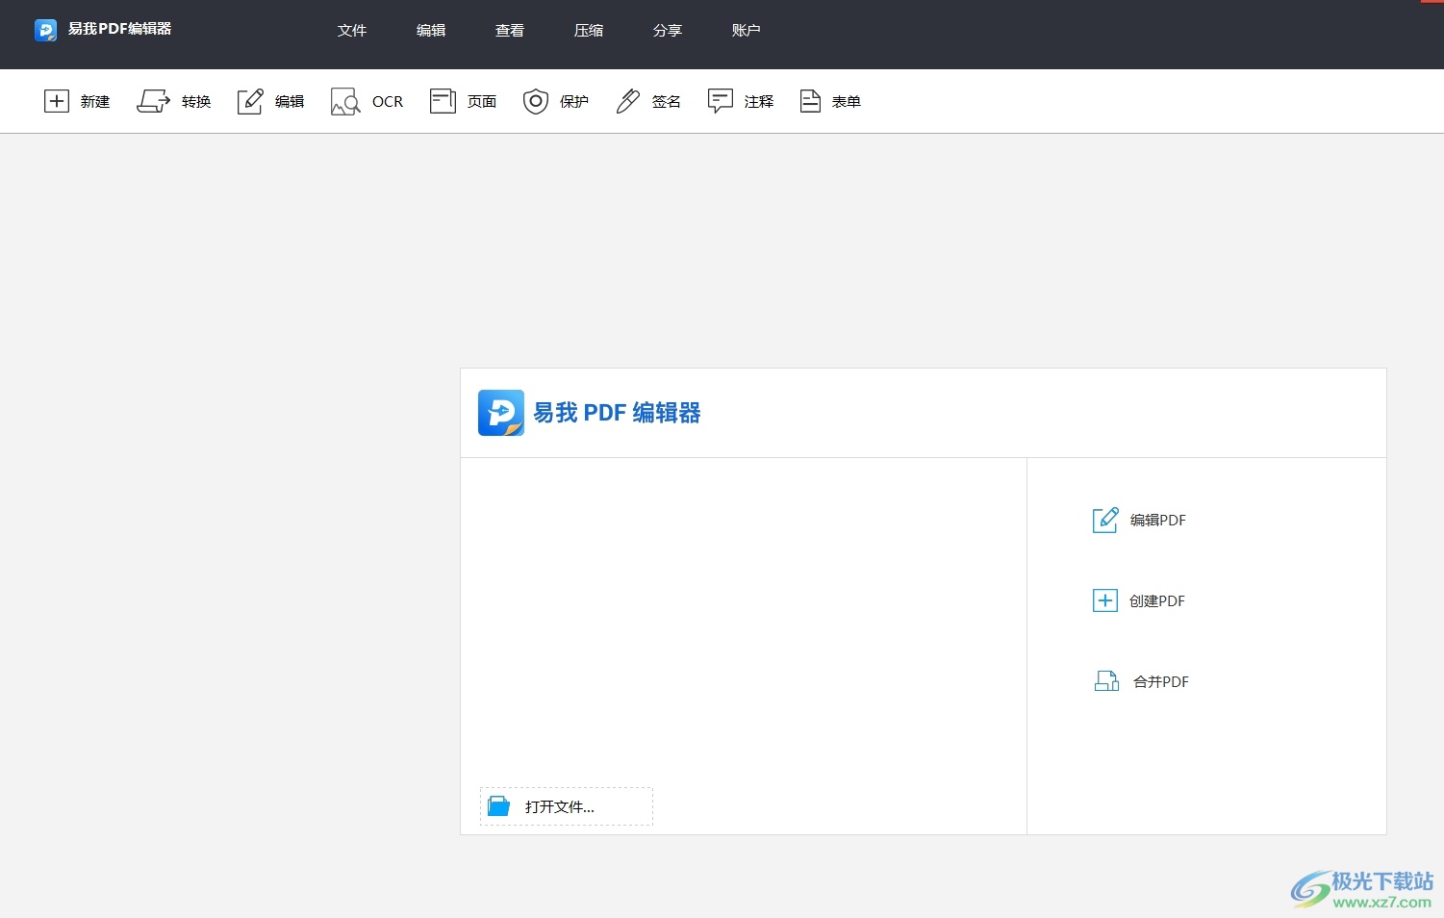Click the 签名 pen icon

pos(628,101)
